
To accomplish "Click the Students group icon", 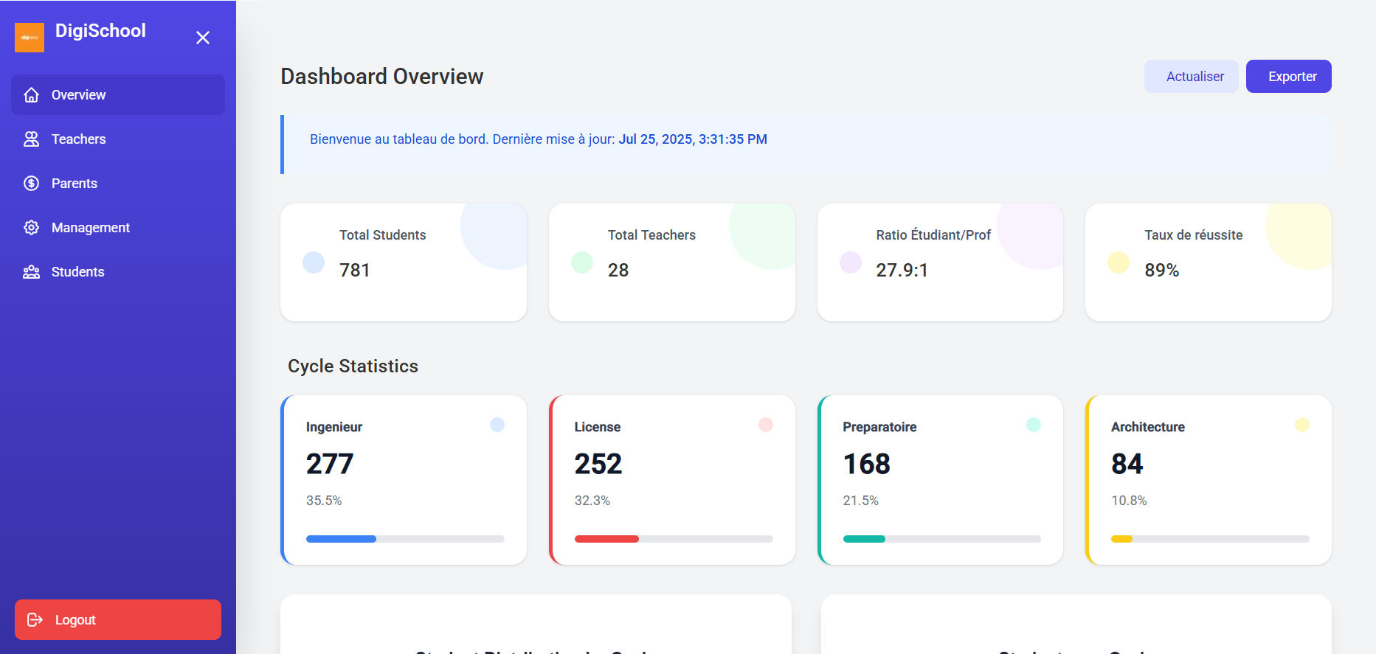I will (31, 272).
